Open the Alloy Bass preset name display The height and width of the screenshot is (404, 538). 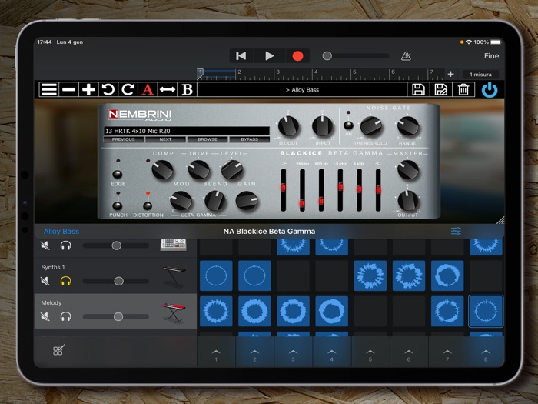302,90
